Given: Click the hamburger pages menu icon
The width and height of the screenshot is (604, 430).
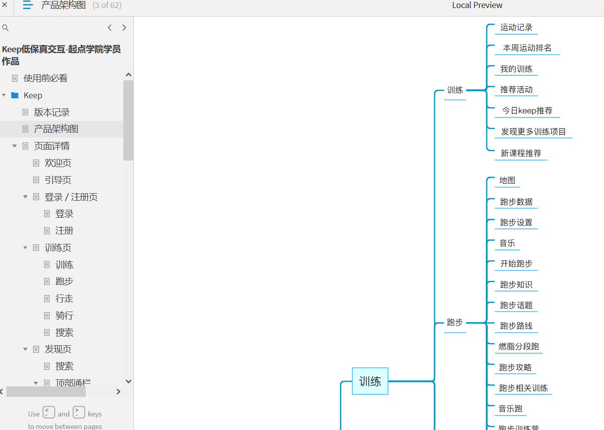Looking at the screenshot, I should [28, 5].
